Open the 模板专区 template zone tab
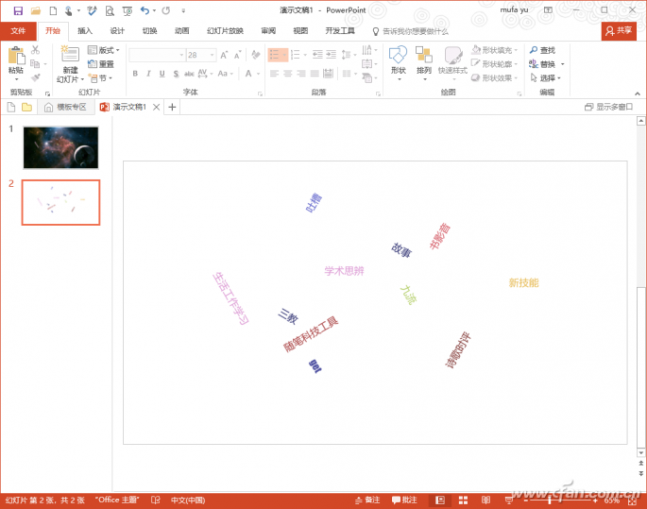 click(x=66, y=108)
